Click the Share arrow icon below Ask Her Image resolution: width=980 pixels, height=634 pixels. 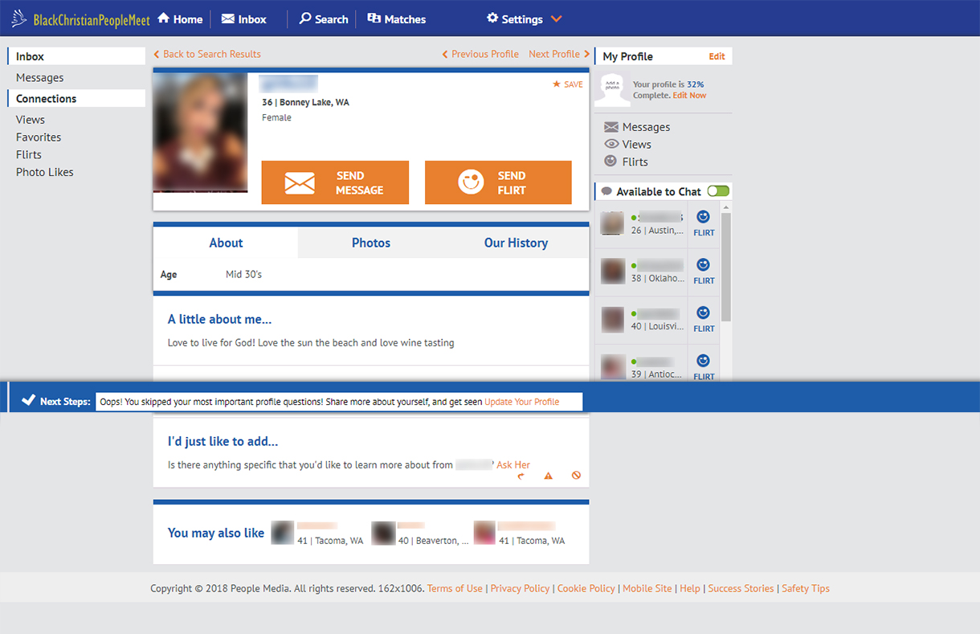521,476
